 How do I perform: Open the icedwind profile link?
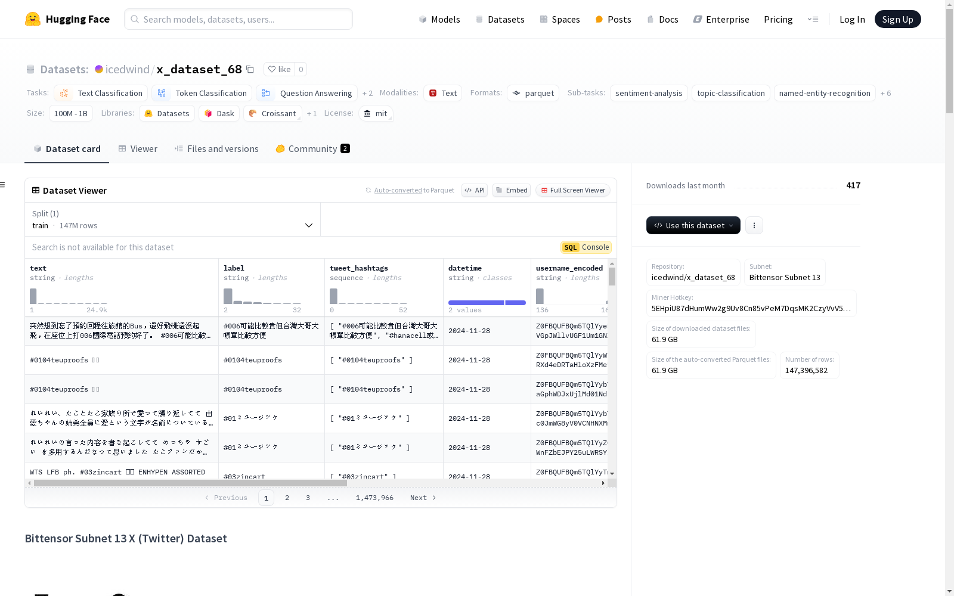128,69
